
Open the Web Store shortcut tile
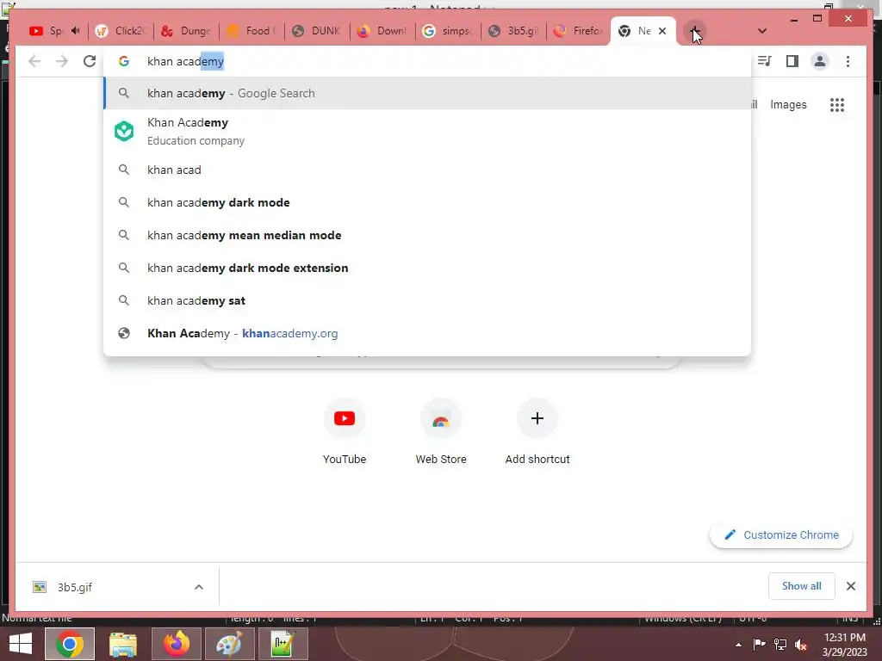(x=441, y=431)
